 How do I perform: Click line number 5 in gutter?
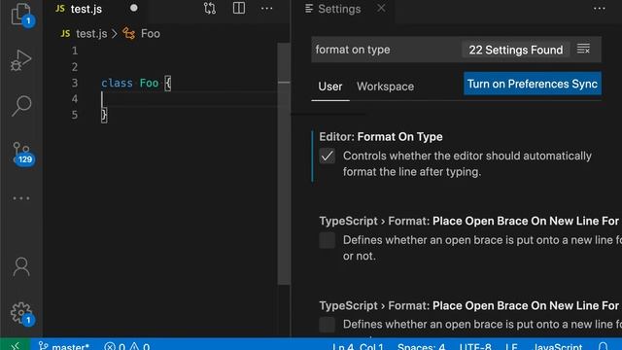(x=75, y=115)
